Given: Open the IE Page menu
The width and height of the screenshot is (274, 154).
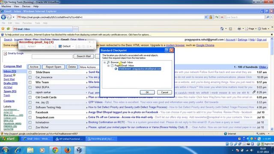Looking at the screenshot, I should 251,29.
